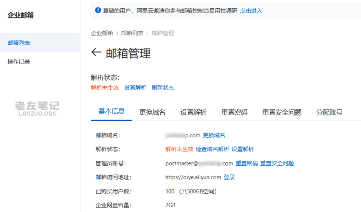Open the 重置密码 tab

[234, 112]
